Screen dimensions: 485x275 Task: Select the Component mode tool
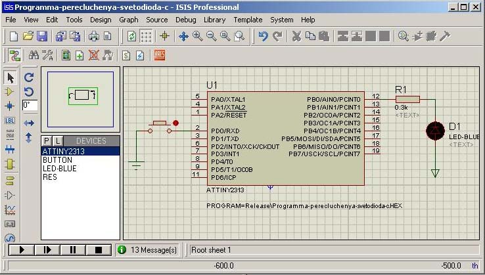coord(10,92)
